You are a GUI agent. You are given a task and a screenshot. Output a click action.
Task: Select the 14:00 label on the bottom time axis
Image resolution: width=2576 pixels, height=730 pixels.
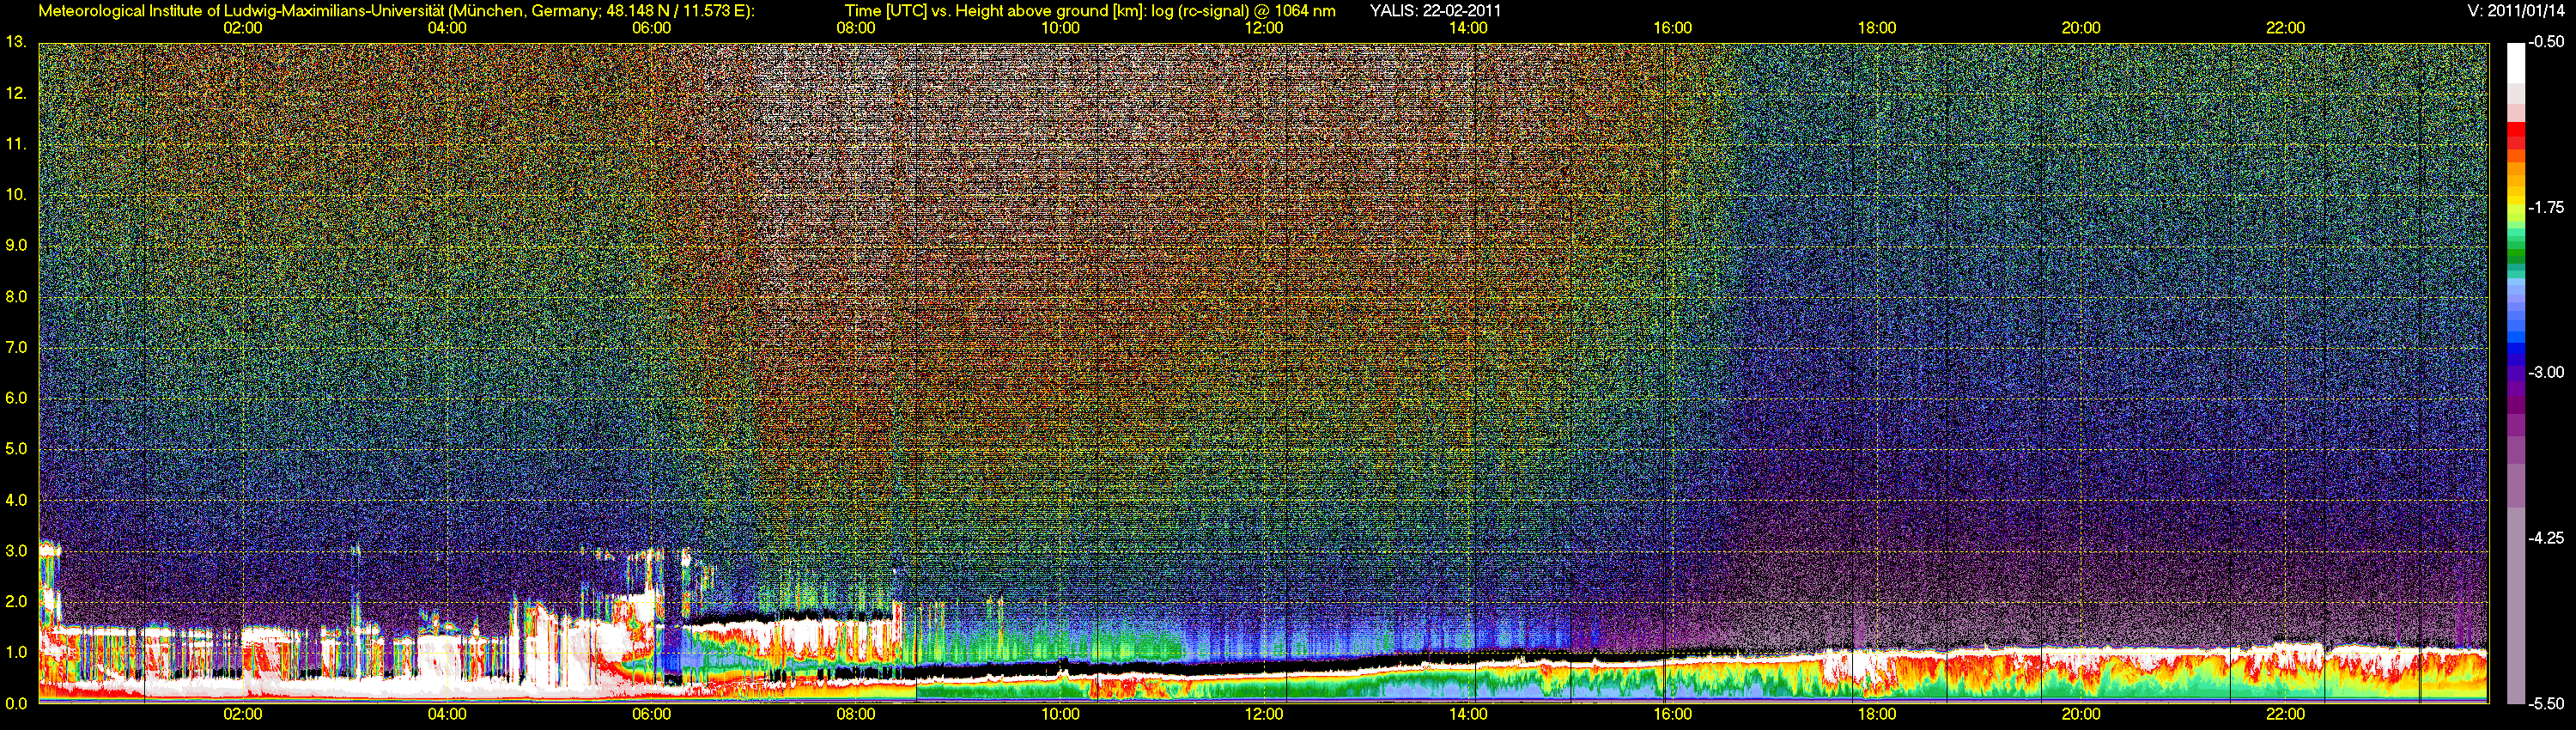pyautogui.click(x=1468, y=715)
